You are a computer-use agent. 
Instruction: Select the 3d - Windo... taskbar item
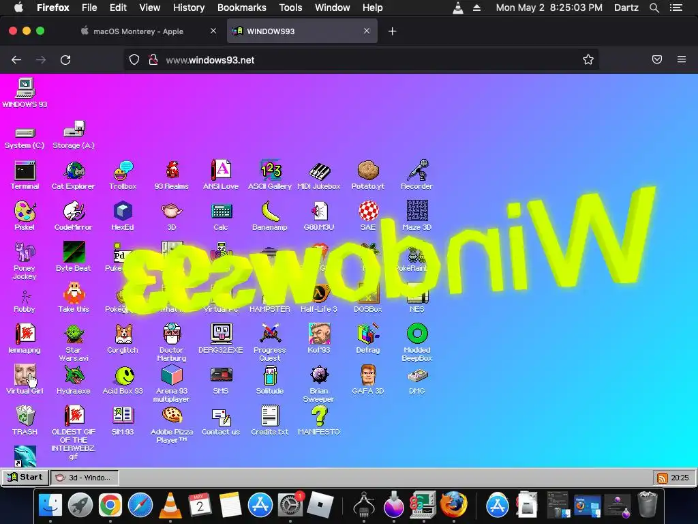tap(85, 477)
